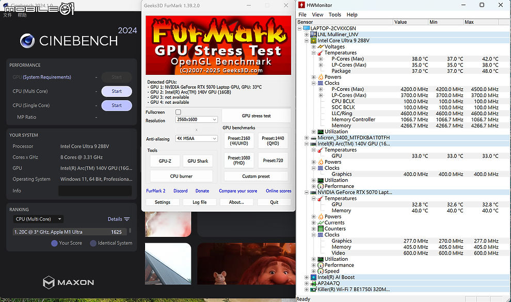Click the Details filter lines icon
The width and height of the screenshot is (511, 302).
(127, 219)
